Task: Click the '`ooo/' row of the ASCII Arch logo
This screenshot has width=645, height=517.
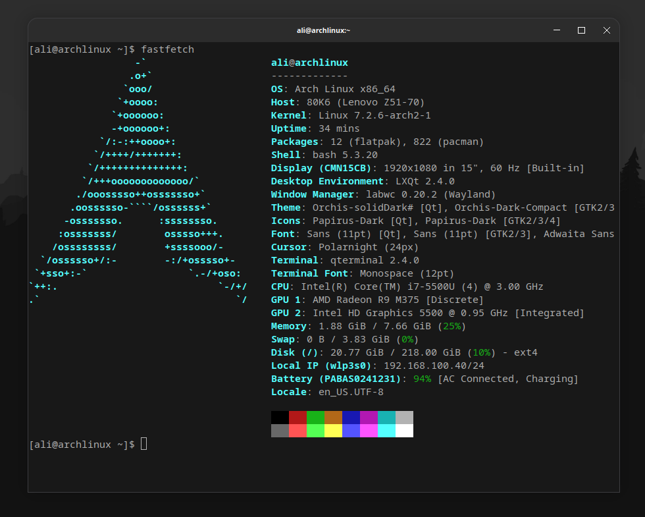Action: click(138, 89)
